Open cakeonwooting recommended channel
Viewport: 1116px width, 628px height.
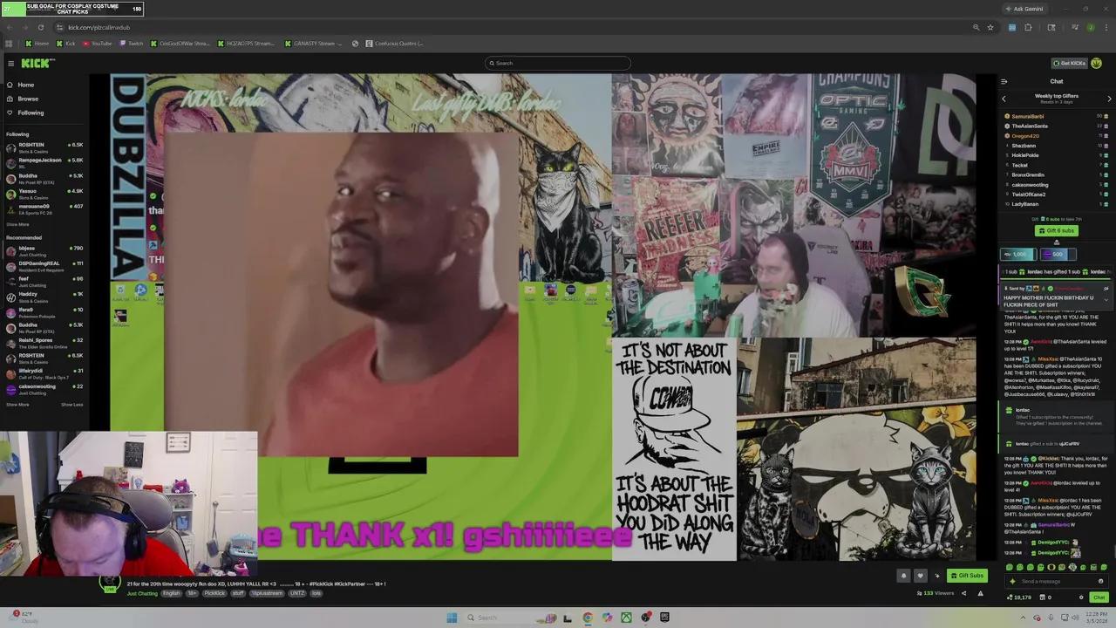click(x=44, y=388)
